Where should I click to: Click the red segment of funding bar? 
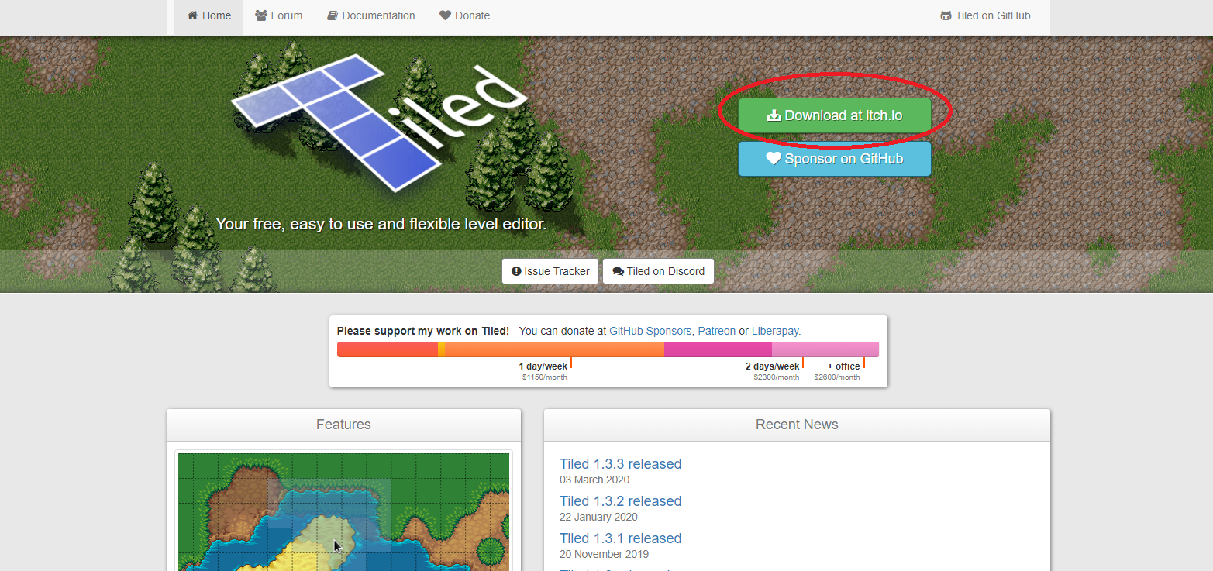click(388, 349)
